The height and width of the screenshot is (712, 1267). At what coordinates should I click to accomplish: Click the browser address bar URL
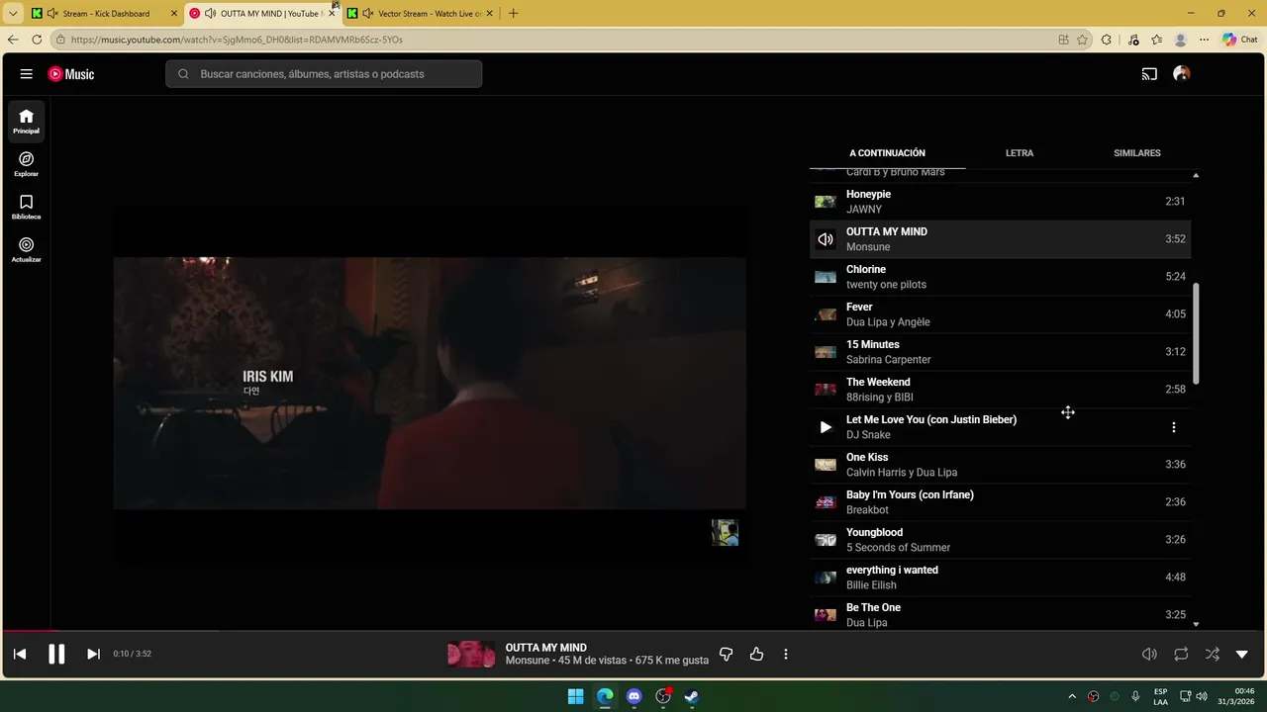coord(237,40)
